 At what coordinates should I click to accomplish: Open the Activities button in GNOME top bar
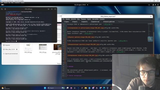point(3,5)
